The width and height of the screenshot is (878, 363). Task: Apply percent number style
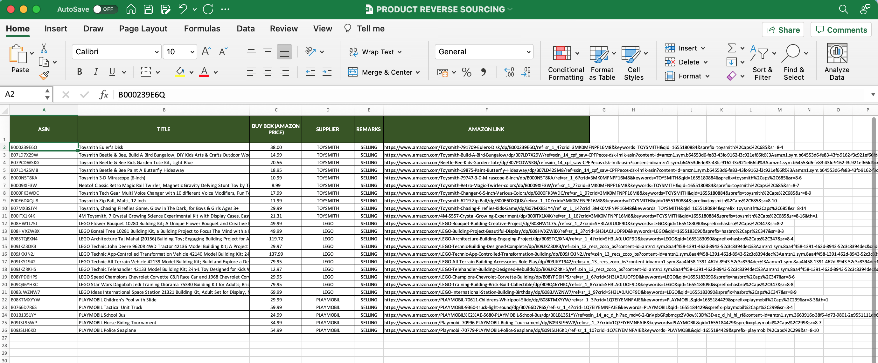(x=466, y=72)
